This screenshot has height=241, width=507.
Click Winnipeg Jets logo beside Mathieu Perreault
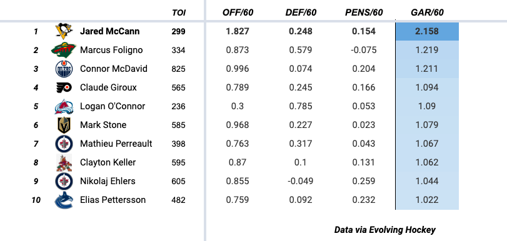[64, 144]
